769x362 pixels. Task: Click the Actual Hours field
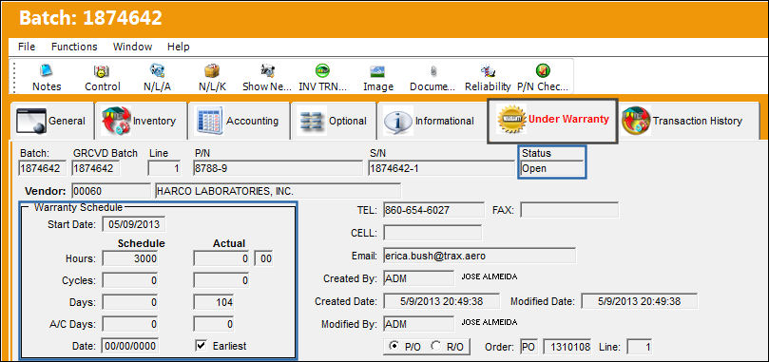click(221, 258)
